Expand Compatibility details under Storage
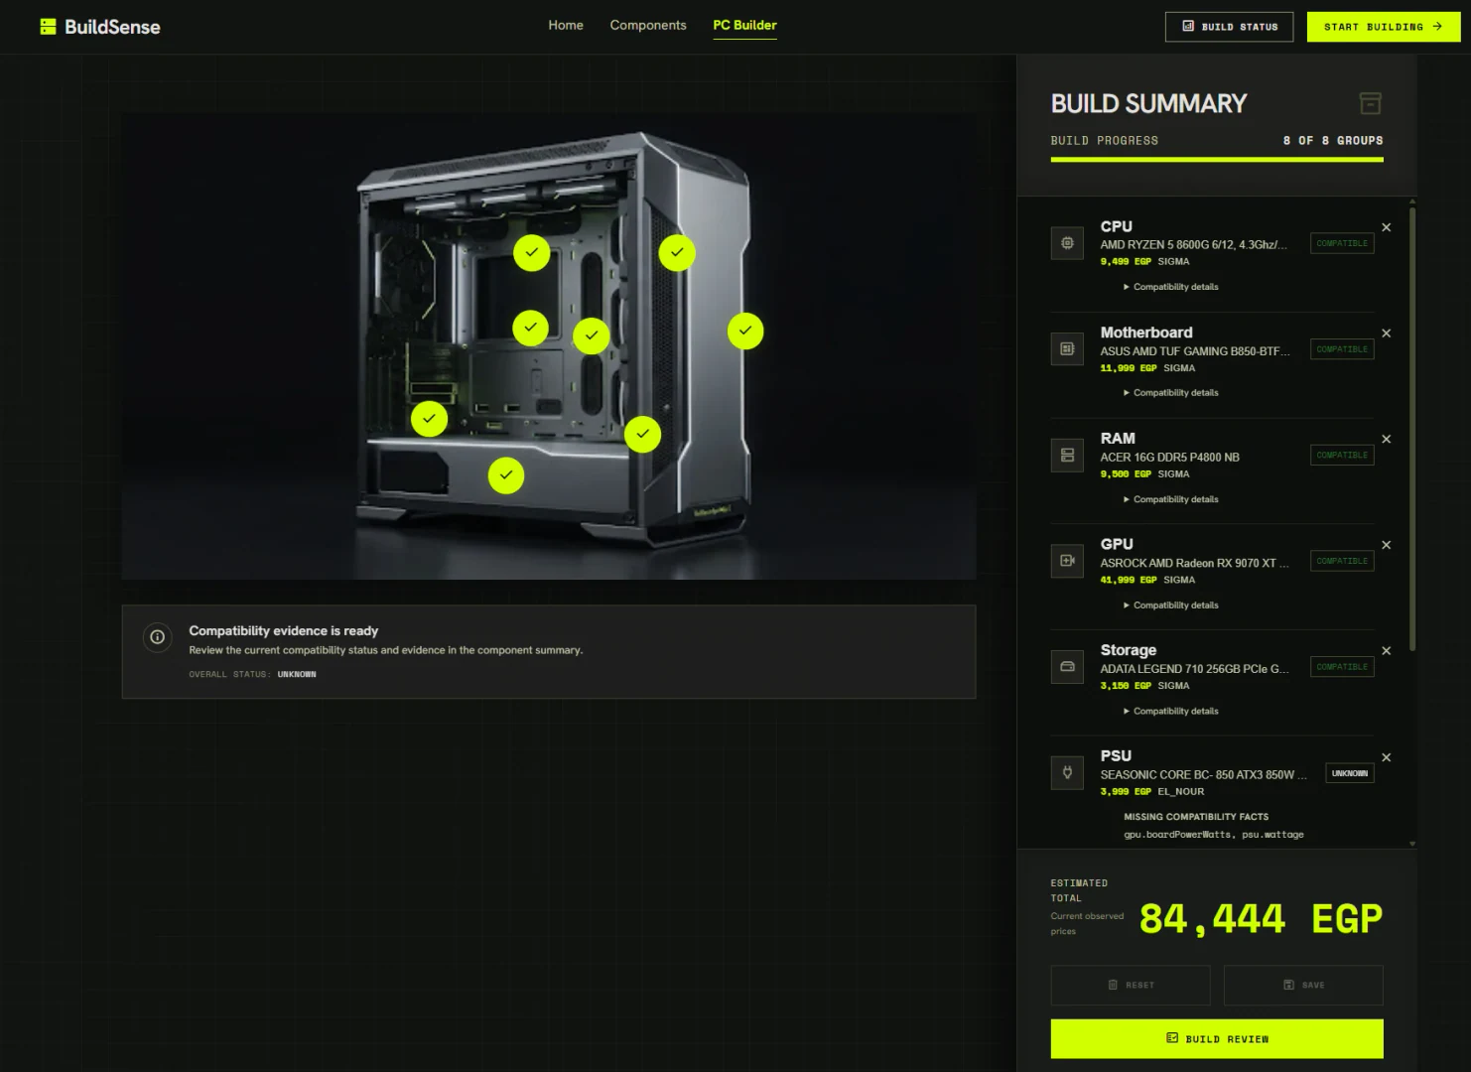1471x1072 pixels. pos(1171,712)
